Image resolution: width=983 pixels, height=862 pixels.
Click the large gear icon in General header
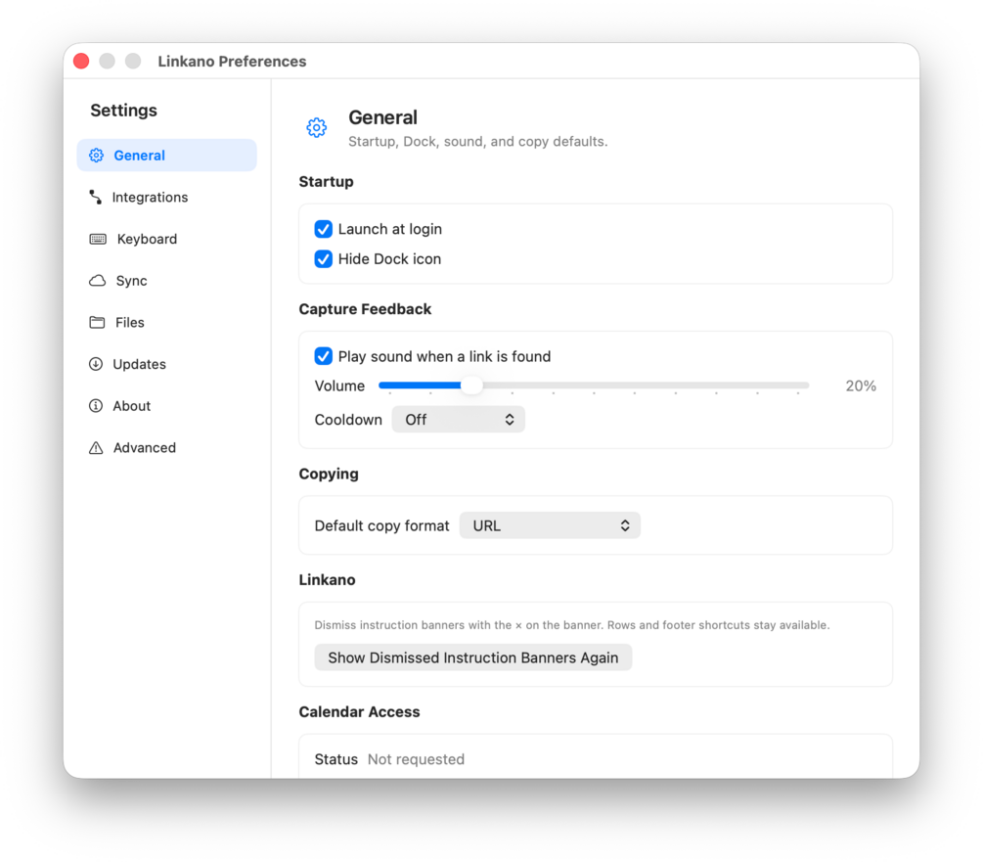317,127
